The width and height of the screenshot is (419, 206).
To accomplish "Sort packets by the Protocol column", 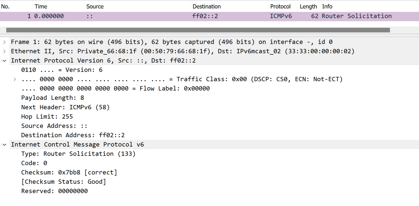I will pyautogui.click(x=281, y=6).
